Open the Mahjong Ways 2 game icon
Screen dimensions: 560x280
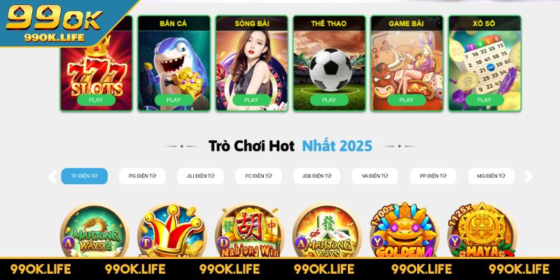coord(94,232)
